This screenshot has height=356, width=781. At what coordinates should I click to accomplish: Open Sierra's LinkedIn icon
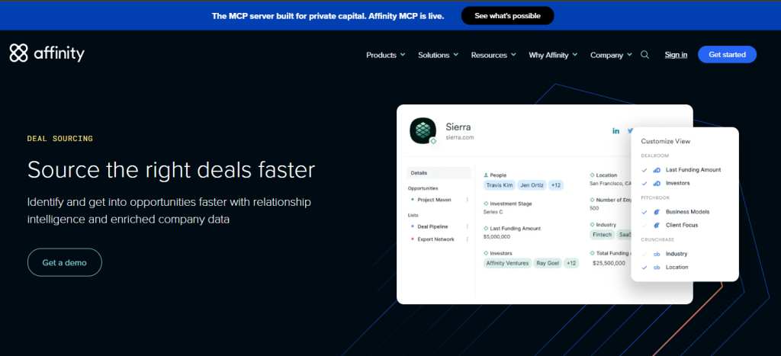coord(616,131)
